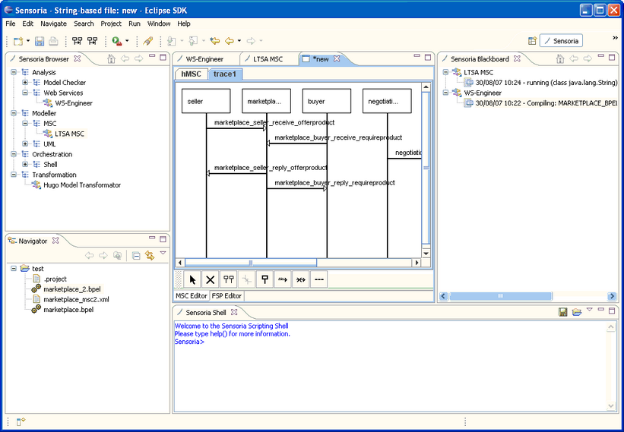Select the dashed line tool
624x432 pixels.
point(318,280)
